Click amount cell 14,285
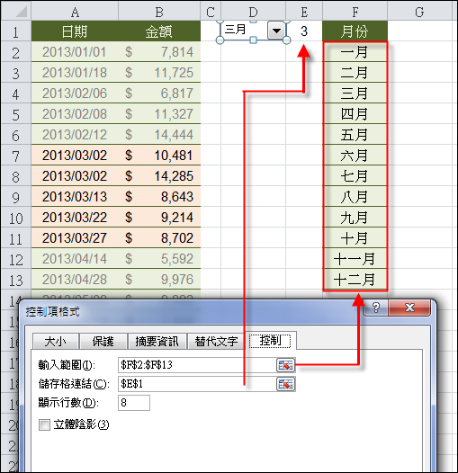Image resolution: width=458 pixels, height=473 pixels. click(159, 176)
